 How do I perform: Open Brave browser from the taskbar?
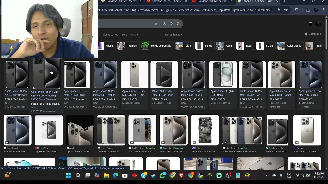181,175
